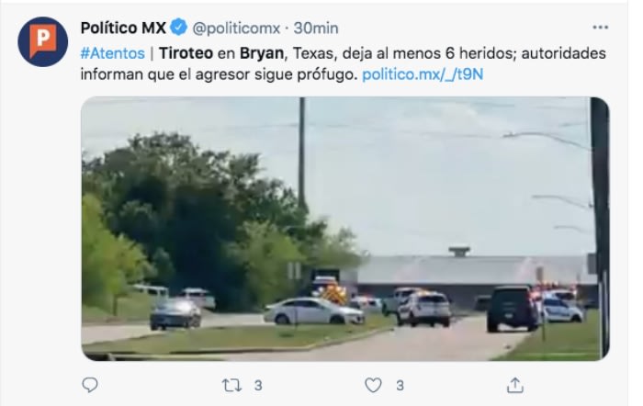Open the Político MX profile avatar
This screenshot has width=643, height=406.
[42, 42]
